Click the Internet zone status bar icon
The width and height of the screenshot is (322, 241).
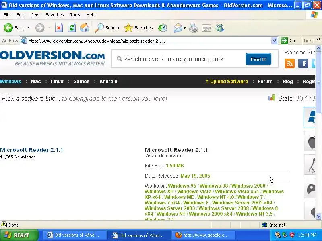coord(264,225)
